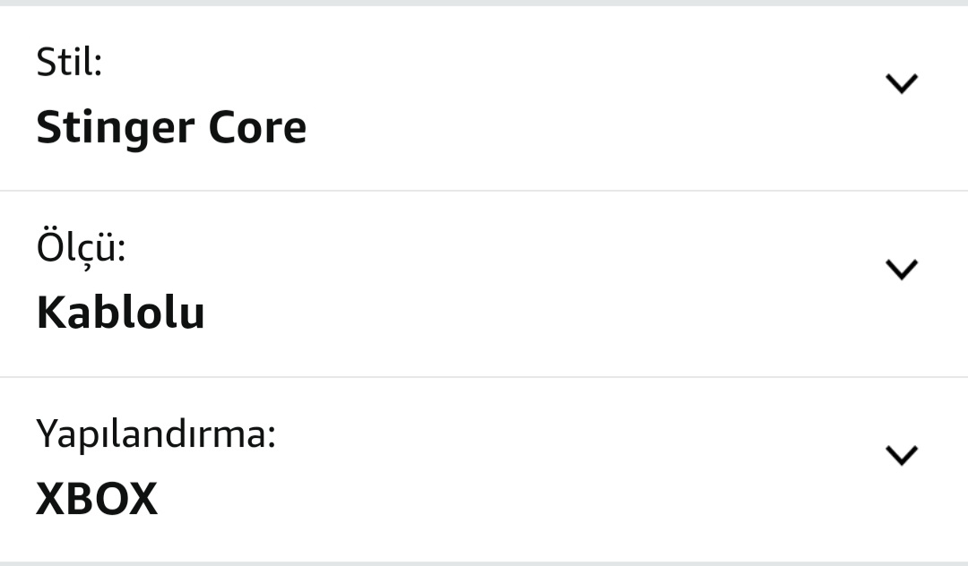This screenshot has width=968, height=566.
Task: Select the "Stinger Core" value text
Action: tap(171, 128)
